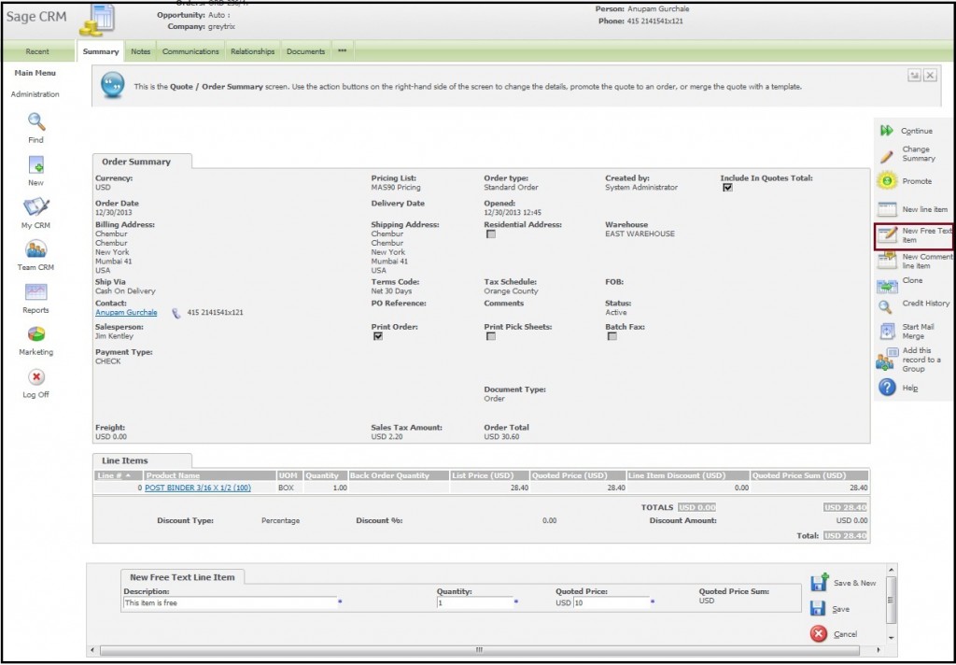The image size is (956, 665).
Task: Close the help info banner
Action: click(x=930, y=75)
